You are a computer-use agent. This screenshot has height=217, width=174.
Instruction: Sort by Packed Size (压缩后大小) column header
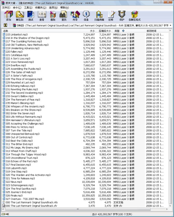pyautogui.click(x=104, y=31)
